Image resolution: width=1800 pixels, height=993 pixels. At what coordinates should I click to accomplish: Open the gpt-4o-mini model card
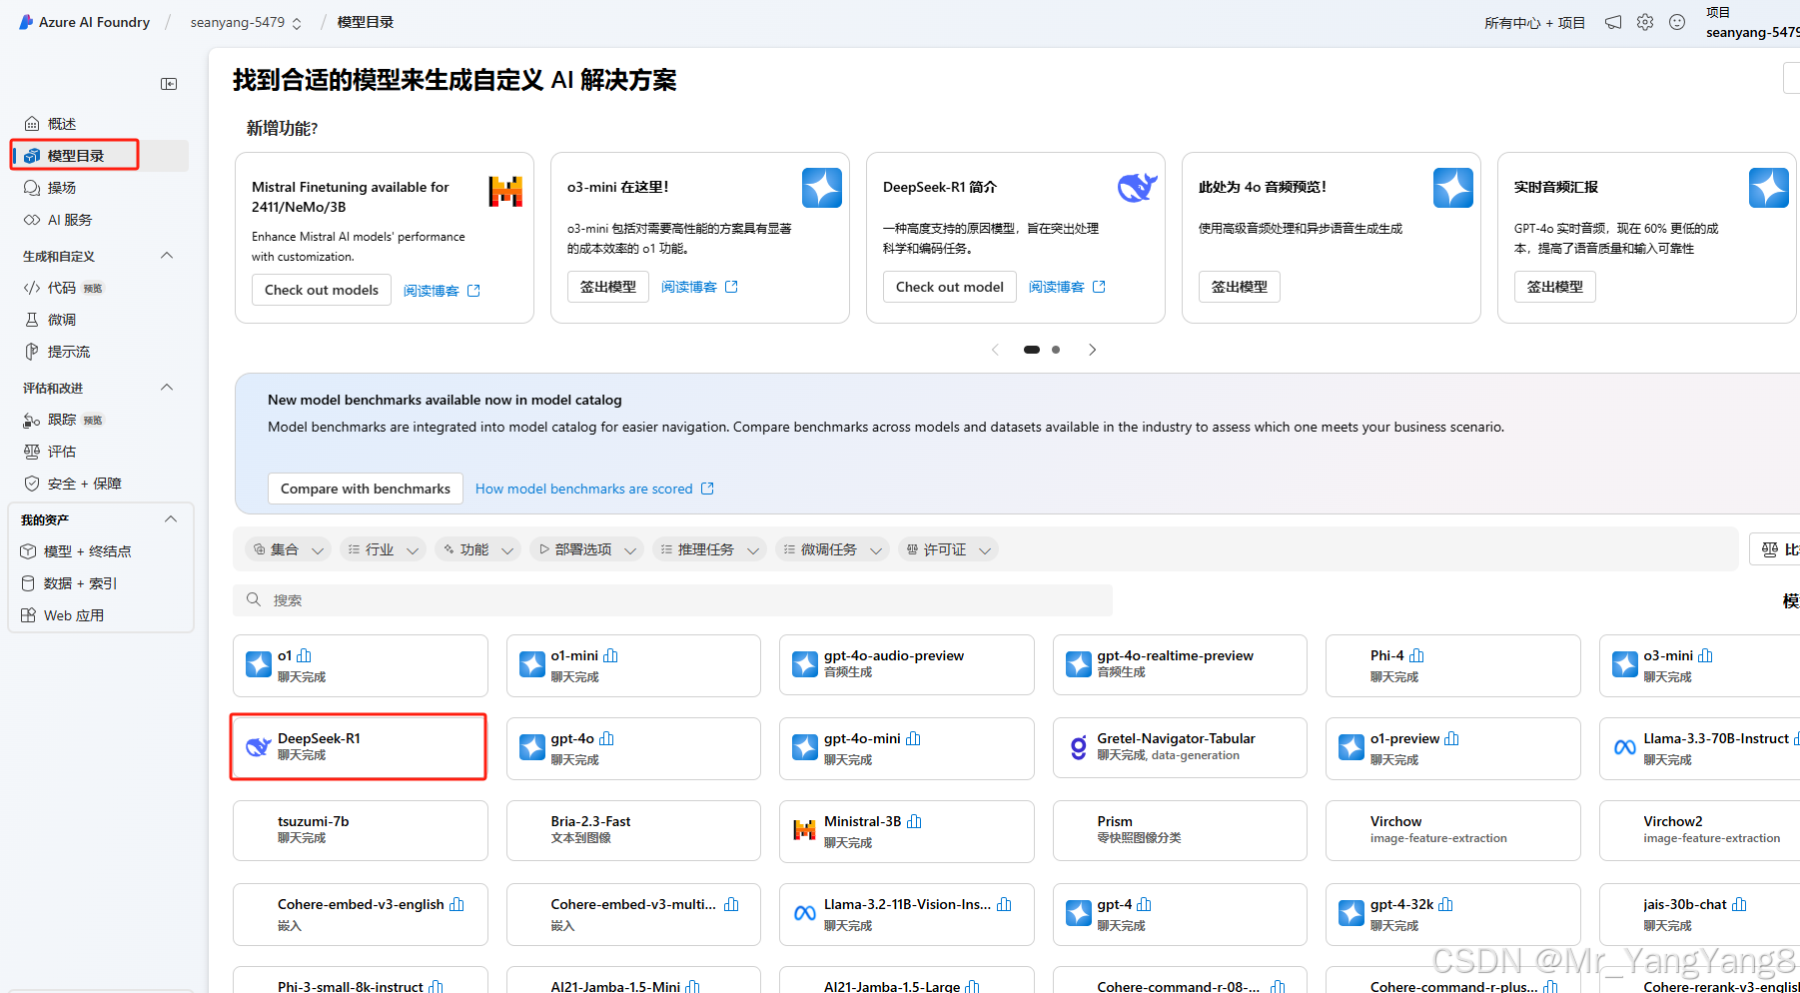[x=907, y=748]
